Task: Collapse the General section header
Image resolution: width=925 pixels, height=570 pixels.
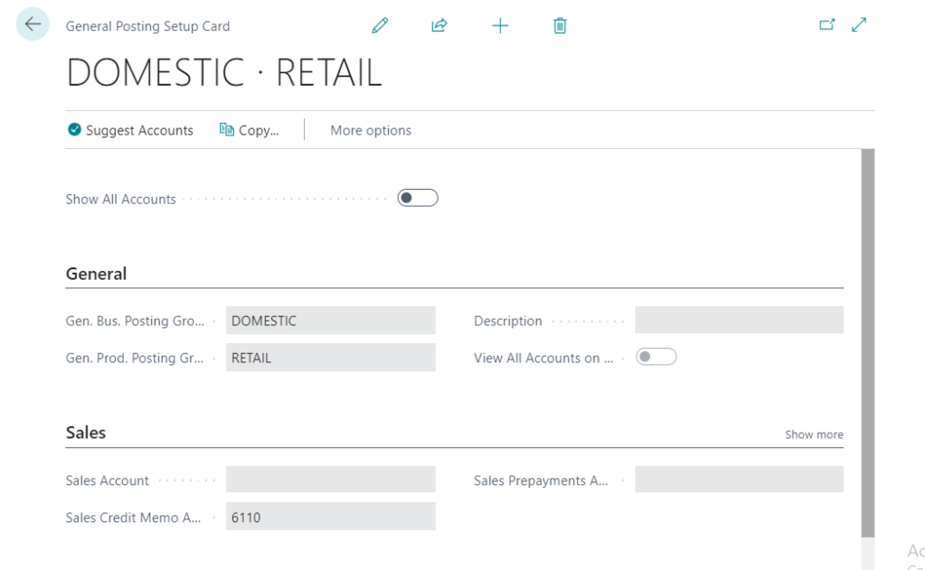Action: [x=96, y=274]
